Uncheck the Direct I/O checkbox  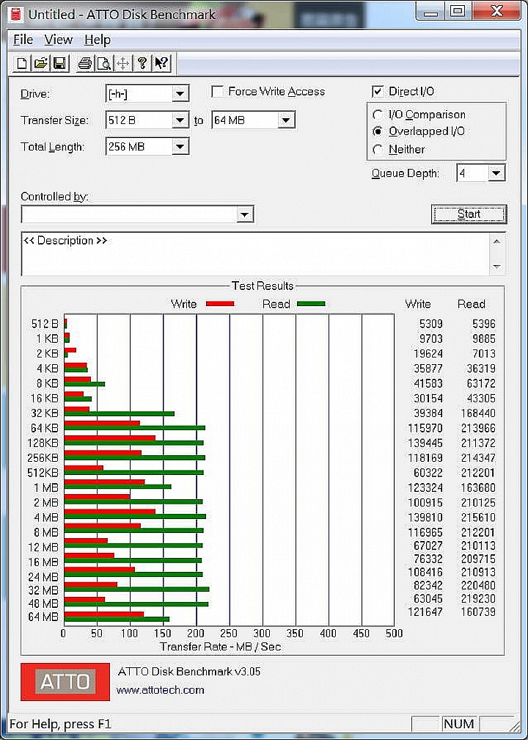click(378, 92)
